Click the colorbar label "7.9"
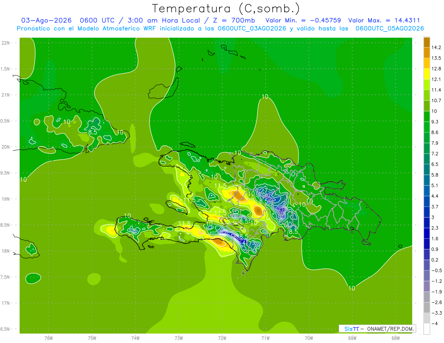The image size is (444, 343). coord(435,143)
